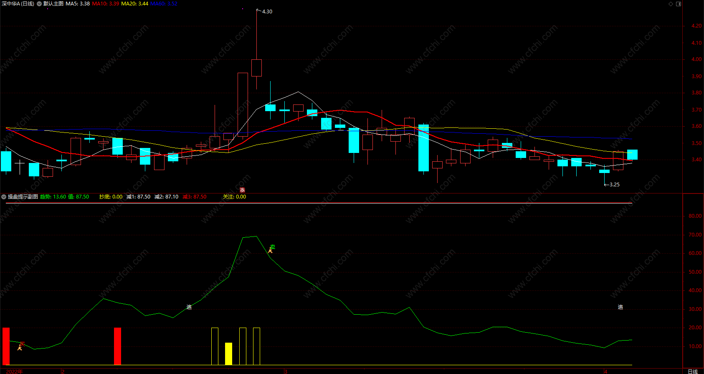Click the 减2: 87.10 value
This screenshot has height=374, width=704.
[166, 196]
